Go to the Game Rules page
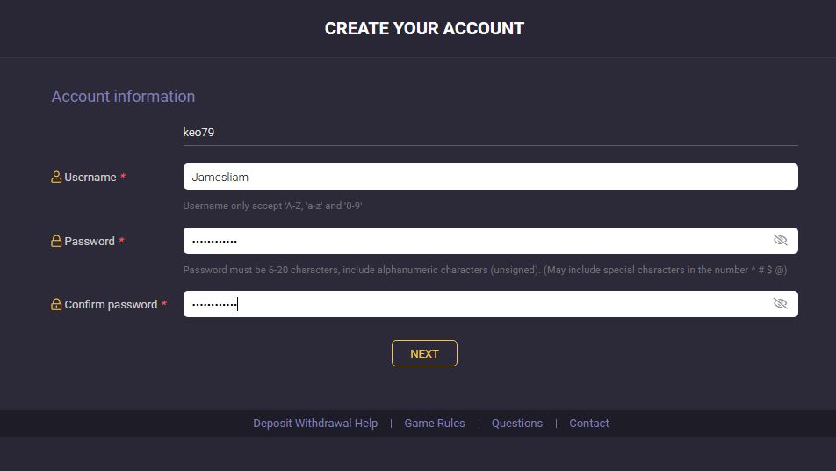The width and height of the screenshot is (836, 471). pyautogui.click(x=435, y=424)
